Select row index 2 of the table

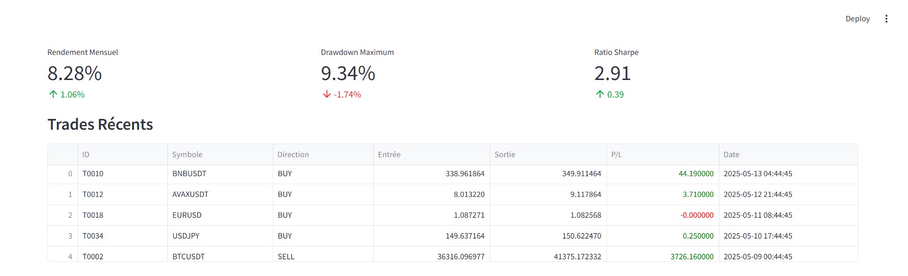click(x=63, y=215)
